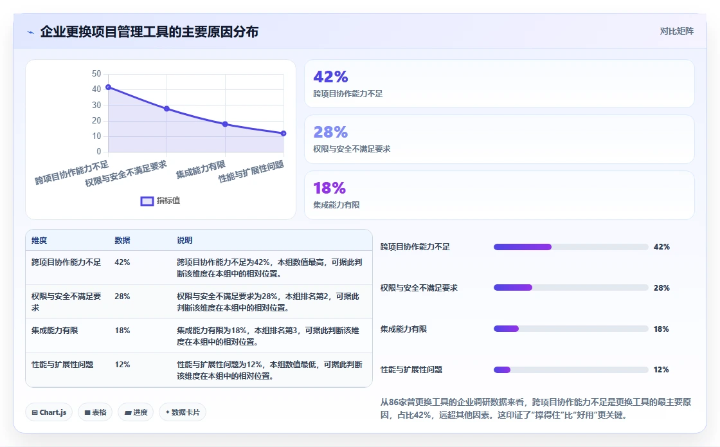Click the chart data point for 权限与安全不满足要求

166,109
